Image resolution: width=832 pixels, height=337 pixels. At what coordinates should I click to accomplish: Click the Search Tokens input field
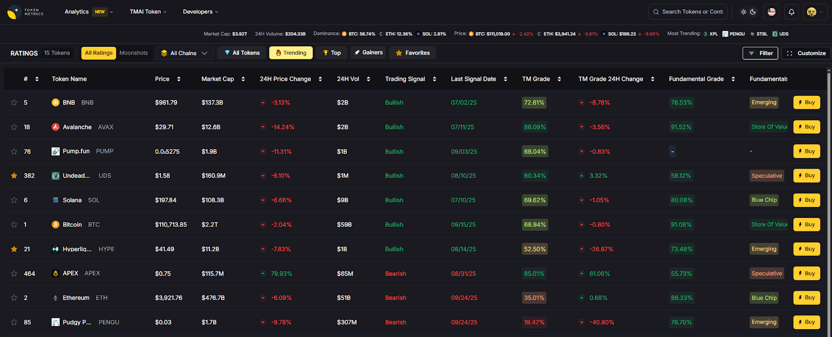click(x=692, y=12)
